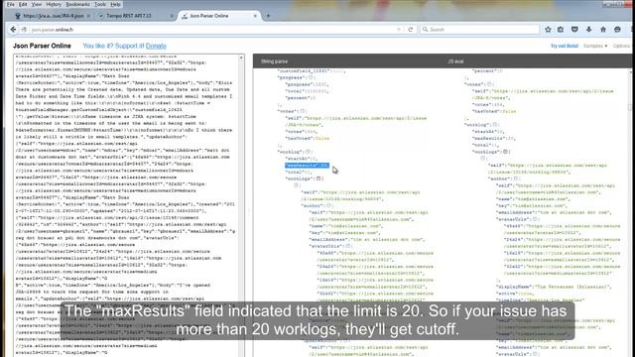This screenshot has height=357, width=635.
Task: Click highlighted "maxResults":20 in String parse
Action: coord(307,166)
